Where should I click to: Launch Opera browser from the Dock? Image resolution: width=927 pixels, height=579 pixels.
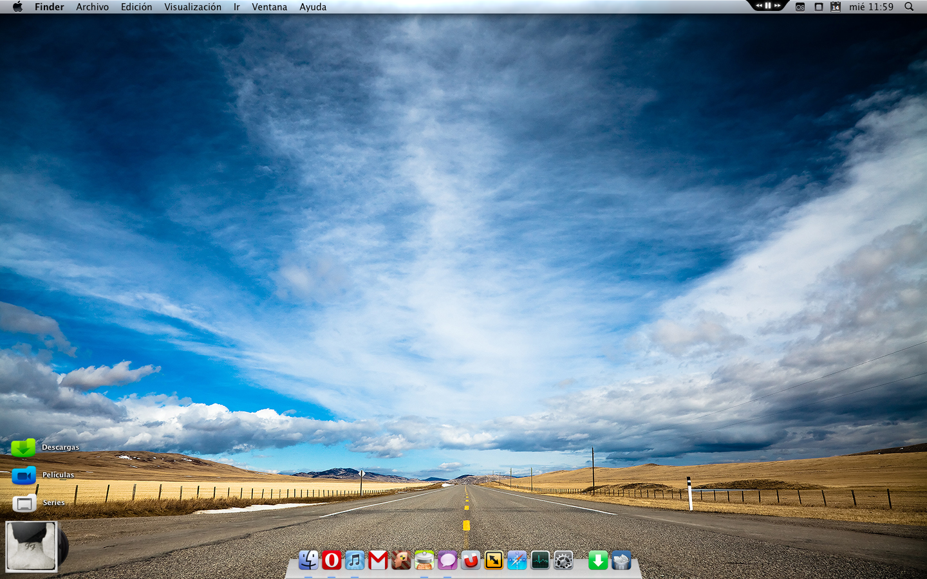332,560
